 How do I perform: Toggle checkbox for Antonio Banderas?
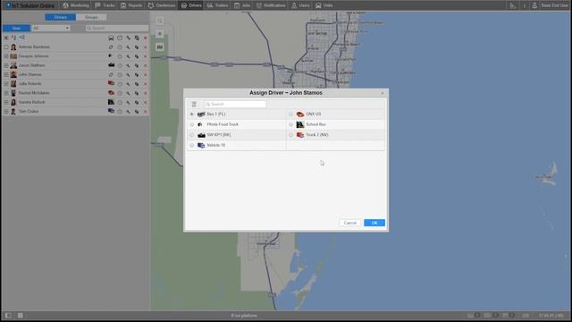(6, 47)
